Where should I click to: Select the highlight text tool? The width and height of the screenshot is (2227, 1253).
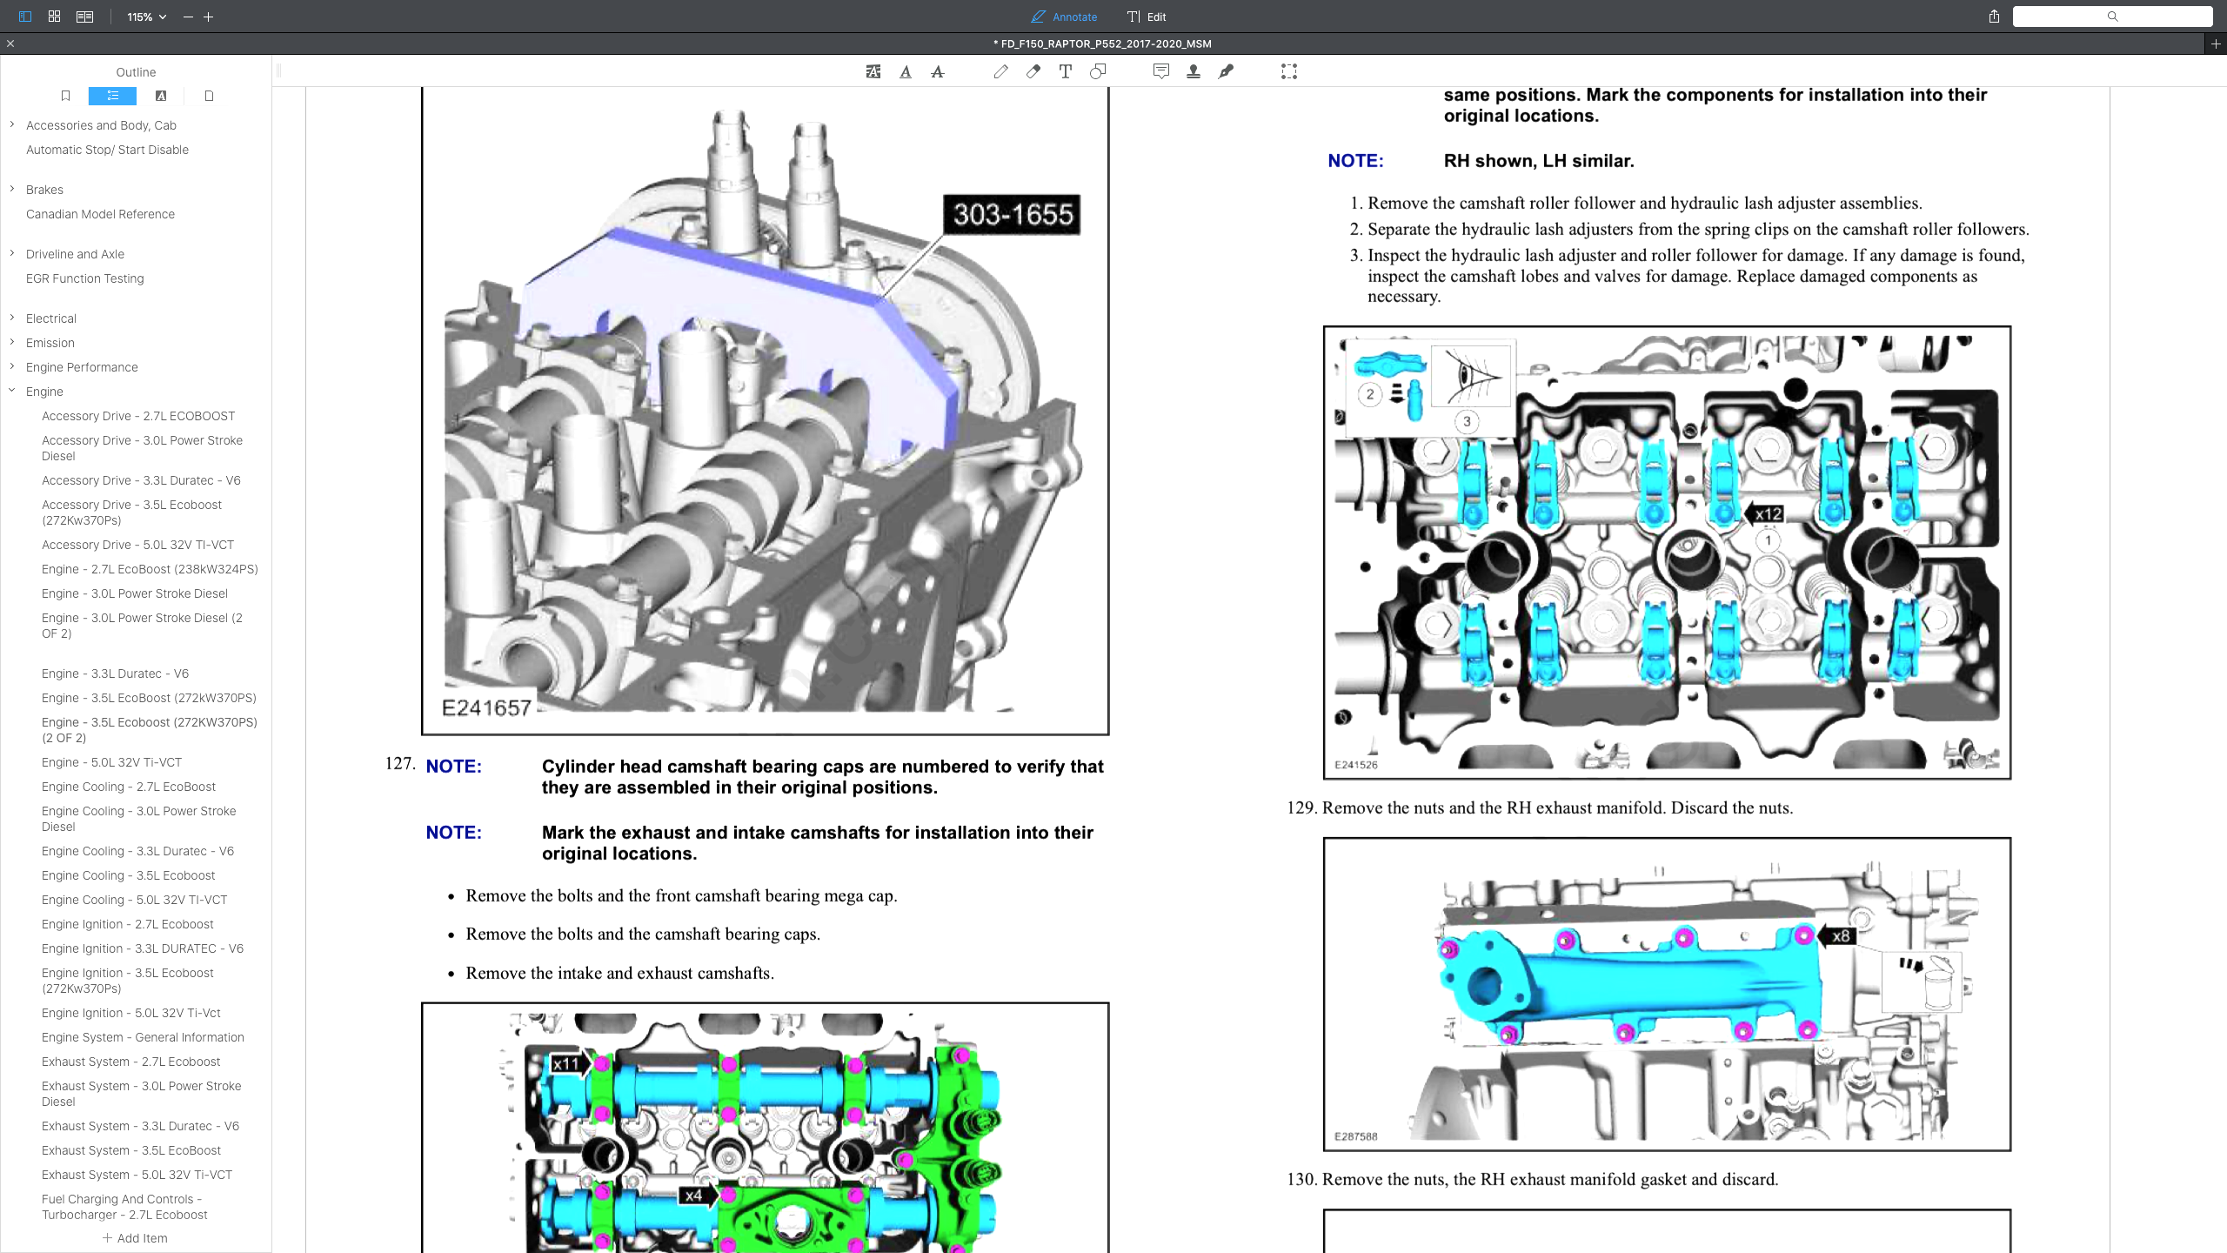click(873, 71)
